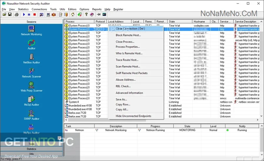The image size is (264, 161).
Task: Select the Web Proxy Scanner icon
Action: tap(31, 85)
